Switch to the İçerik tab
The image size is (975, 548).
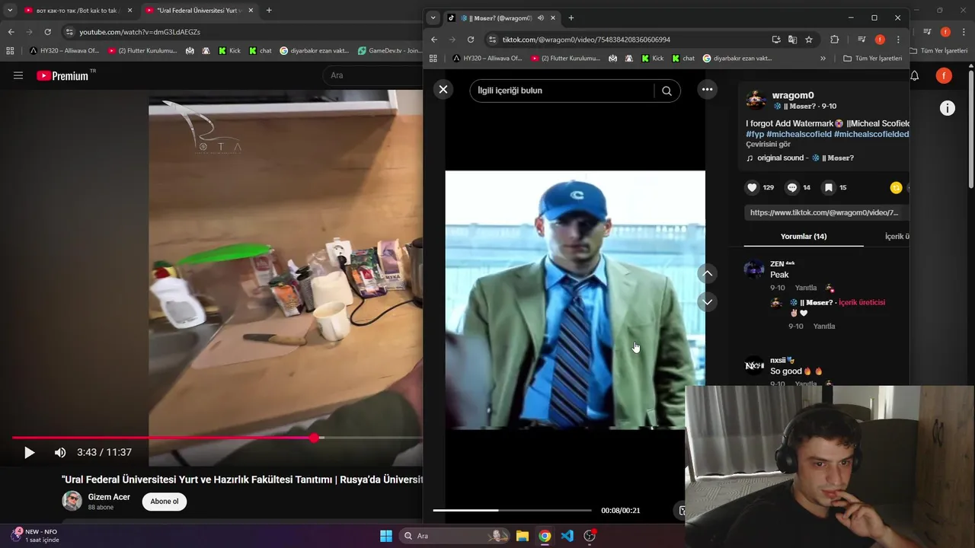(x=897, y=237)
